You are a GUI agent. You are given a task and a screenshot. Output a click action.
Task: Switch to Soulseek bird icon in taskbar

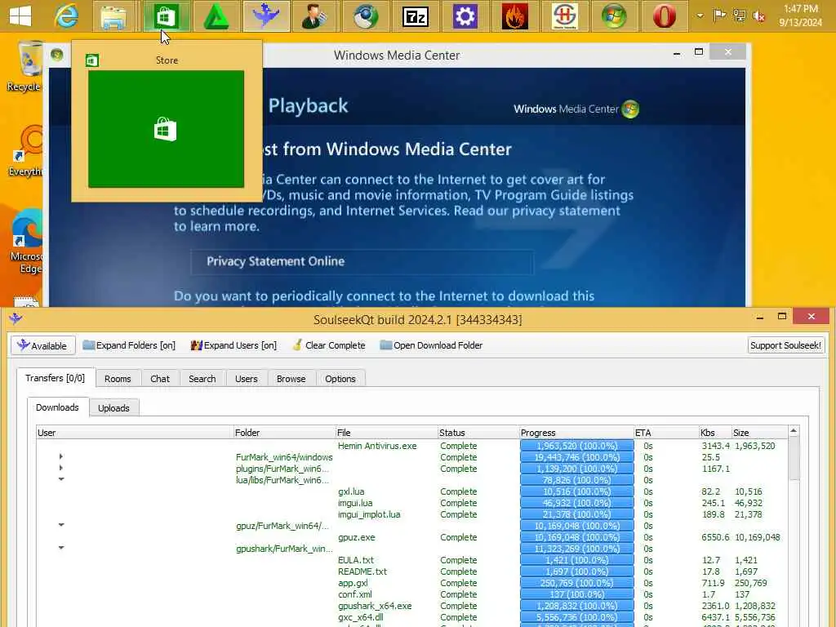coord(266,16)
